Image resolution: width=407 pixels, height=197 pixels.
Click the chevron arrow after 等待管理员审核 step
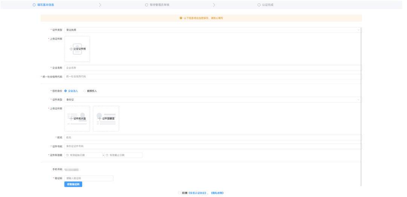(214, 5)
